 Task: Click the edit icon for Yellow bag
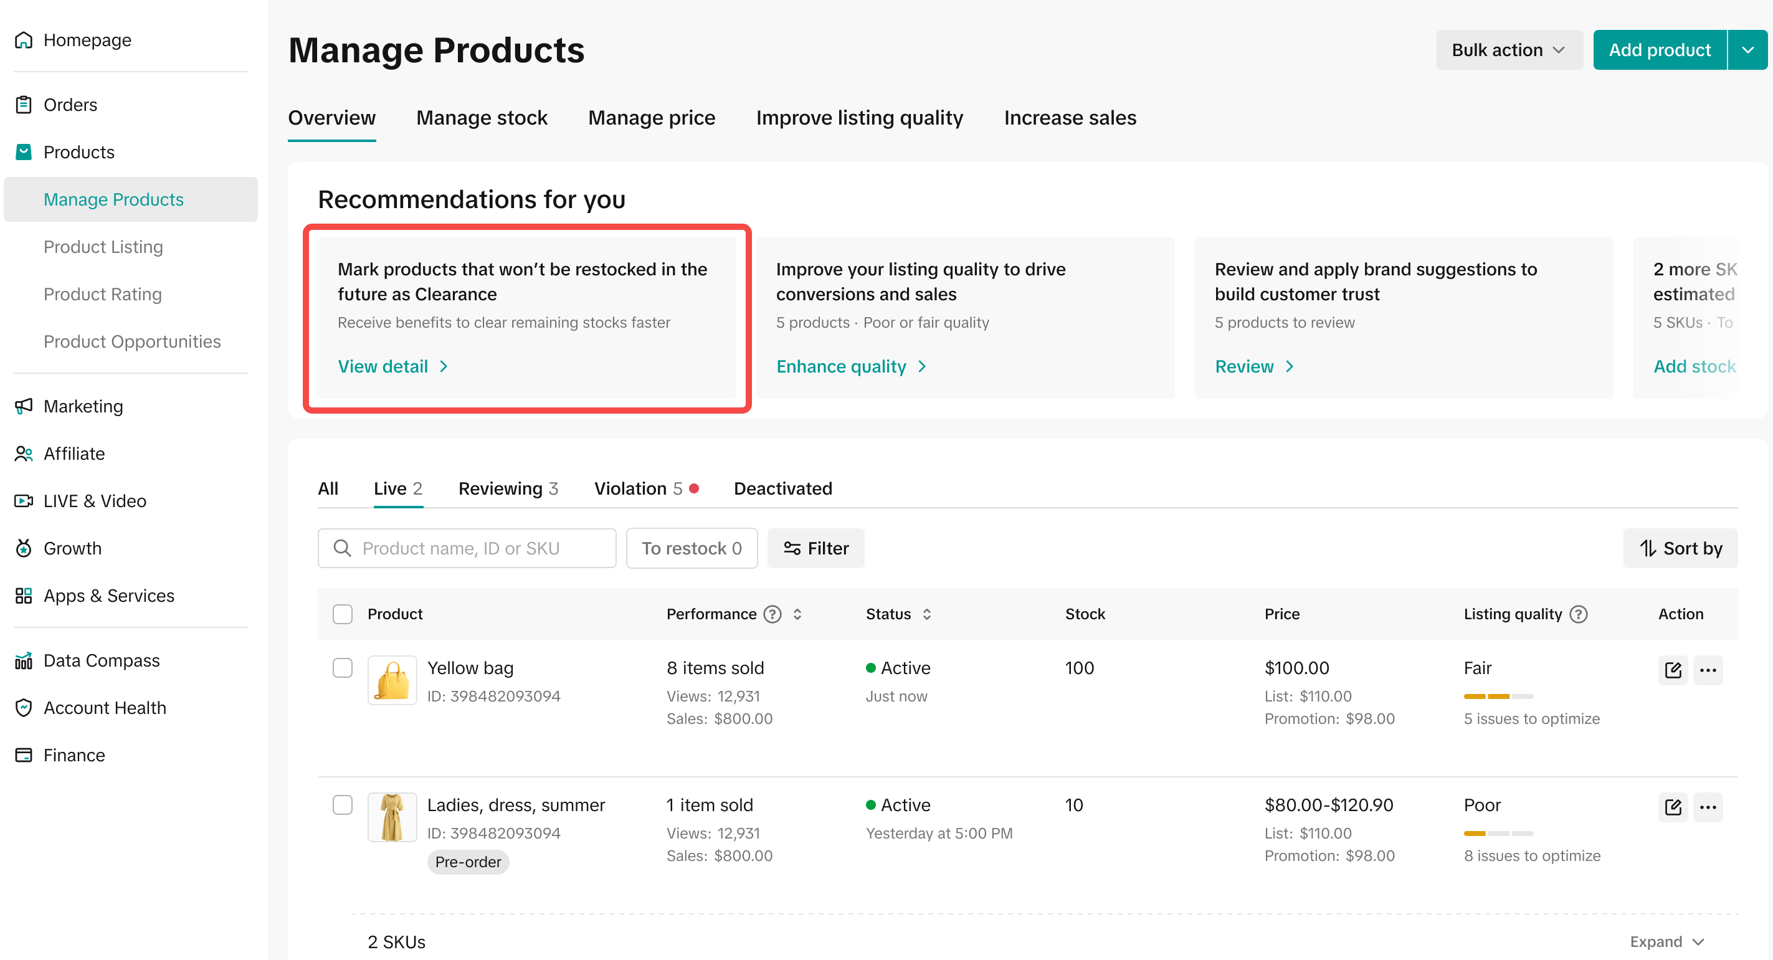coord(1673,670)
